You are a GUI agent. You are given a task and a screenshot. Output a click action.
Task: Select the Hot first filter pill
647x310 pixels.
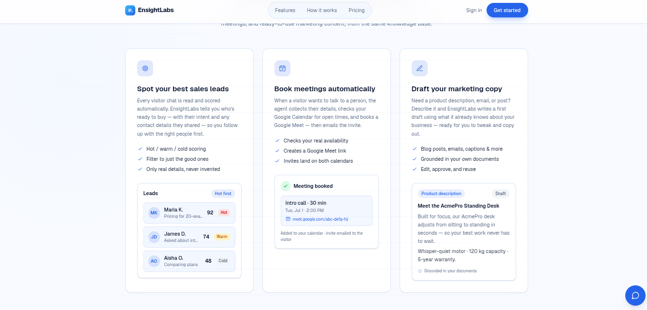click(223, 194)
